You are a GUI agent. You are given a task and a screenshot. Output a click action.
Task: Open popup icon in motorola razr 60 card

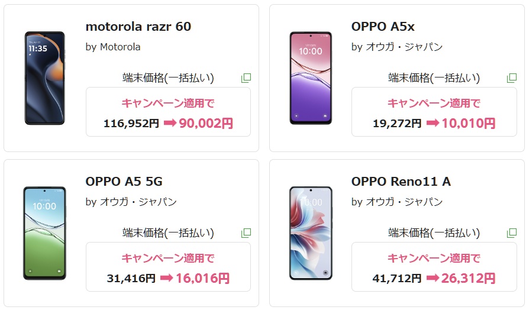(x=246, y=78)
